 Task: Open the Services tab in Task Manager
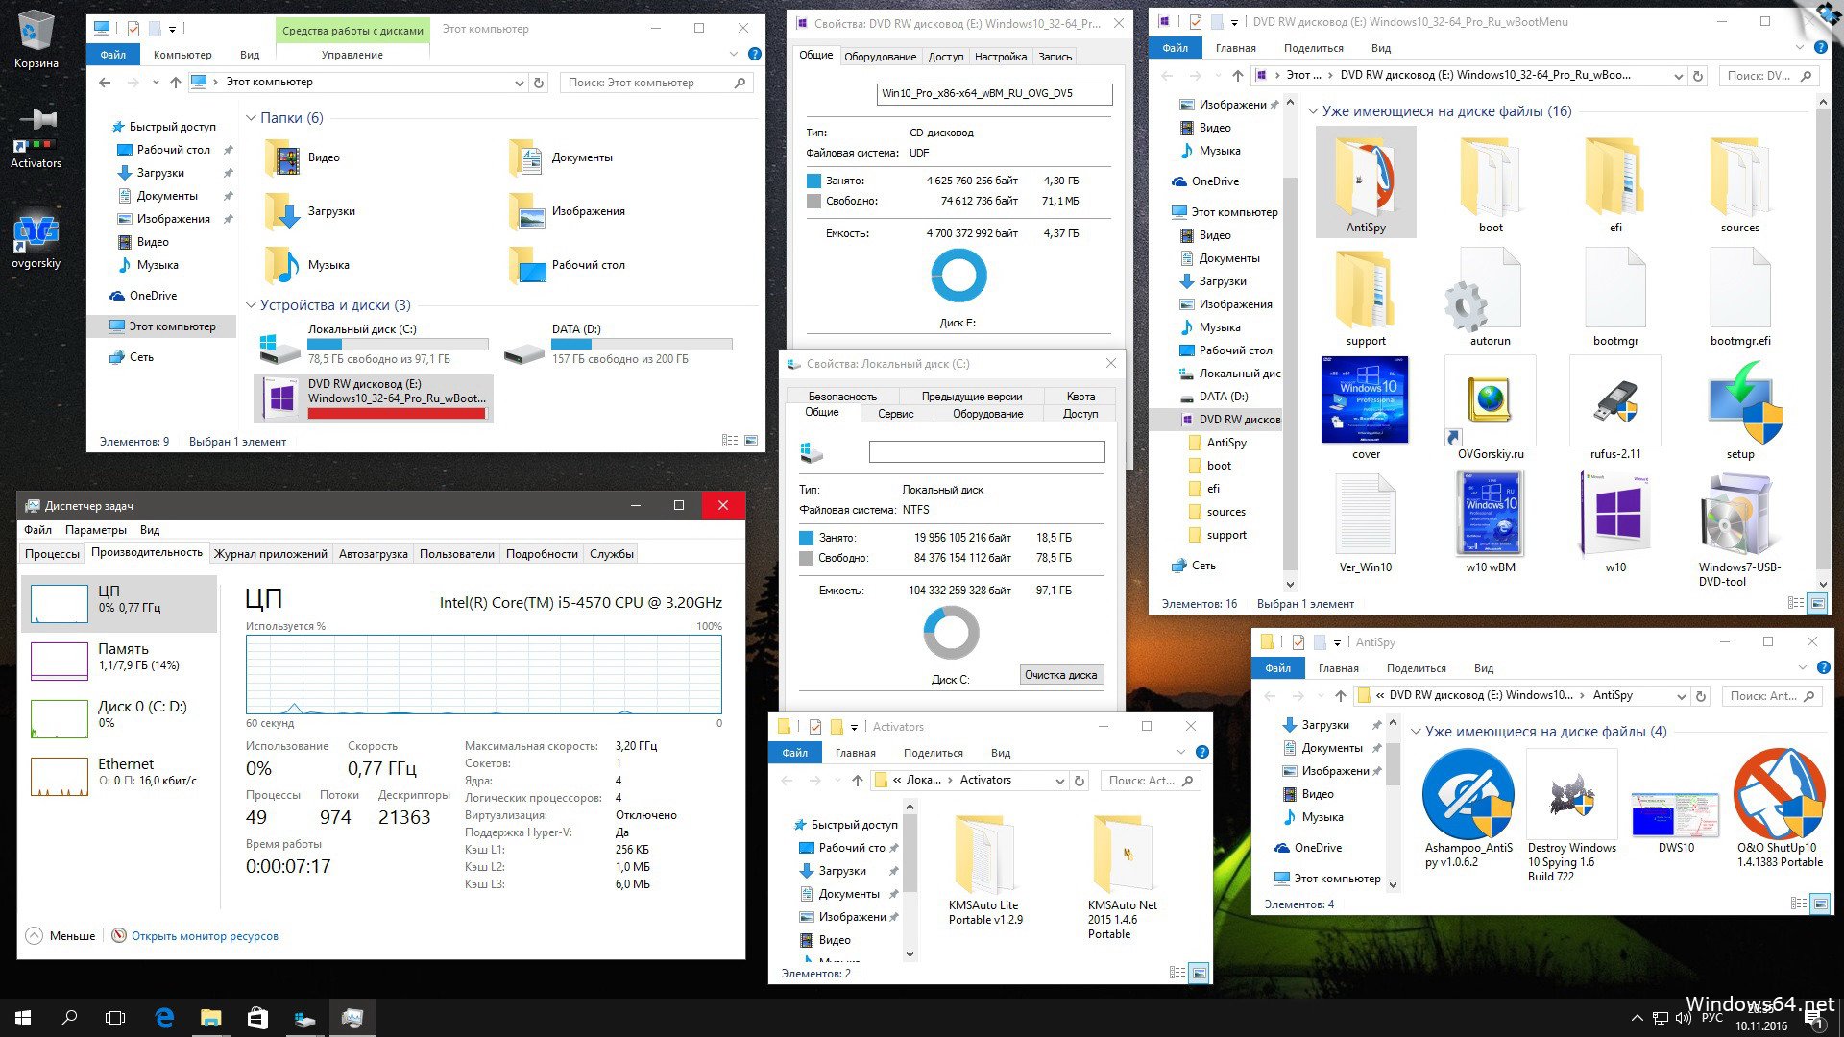(x=612, y=554)
